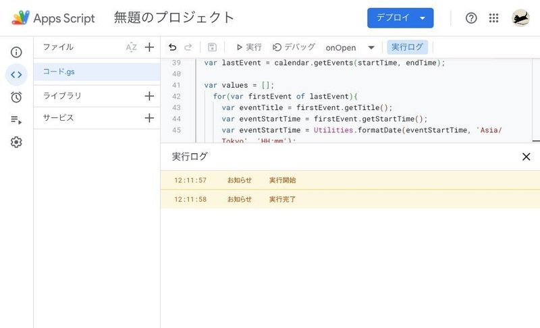Viewport: 540px width, 328px height.
Task: Open the Editor code icon in sidebar
Action: click(x=16, y=75)
